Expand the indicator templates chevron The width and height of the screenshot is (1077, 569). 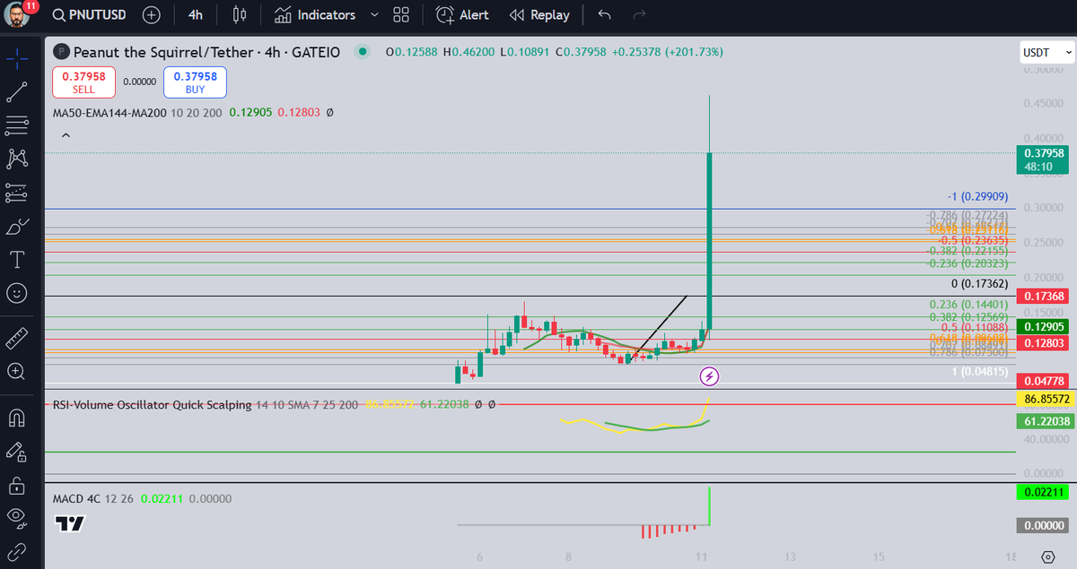[374, 15]
